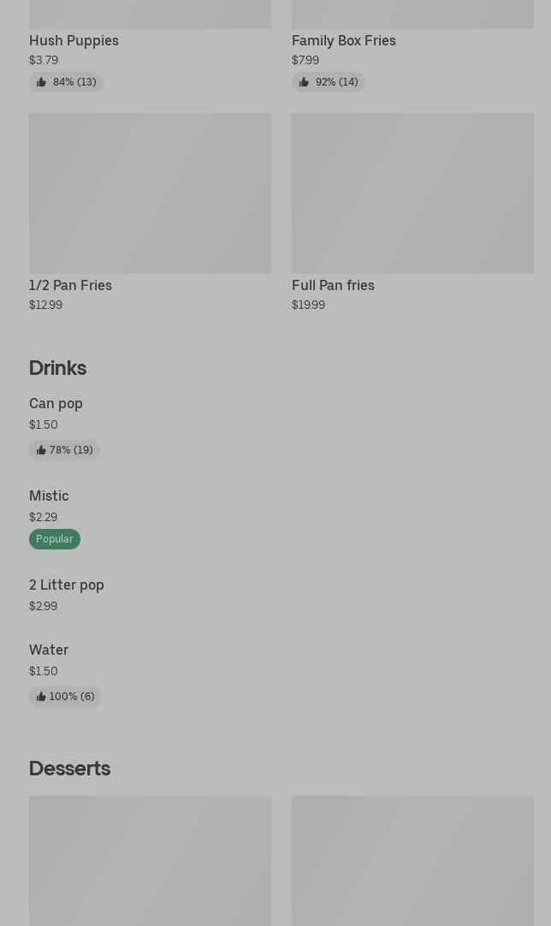Image resolution: width=551 pixels, height=926 pixels.
Task: Click the 78% (19) rating badge
Action: point(64,450)
